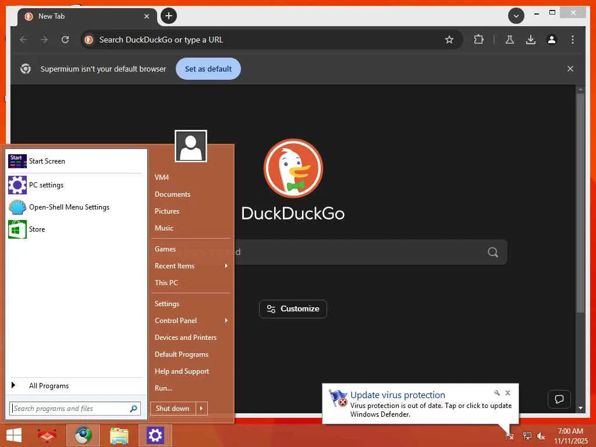This screenshot has width=596, height=447.
Task: Open the tab search dropdown arrow
Action: [516, 16]
